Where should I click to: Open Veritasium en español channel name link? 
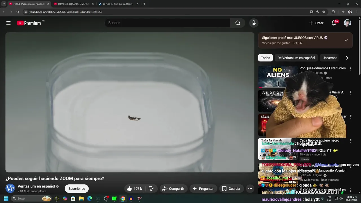(x=36, y=186)
